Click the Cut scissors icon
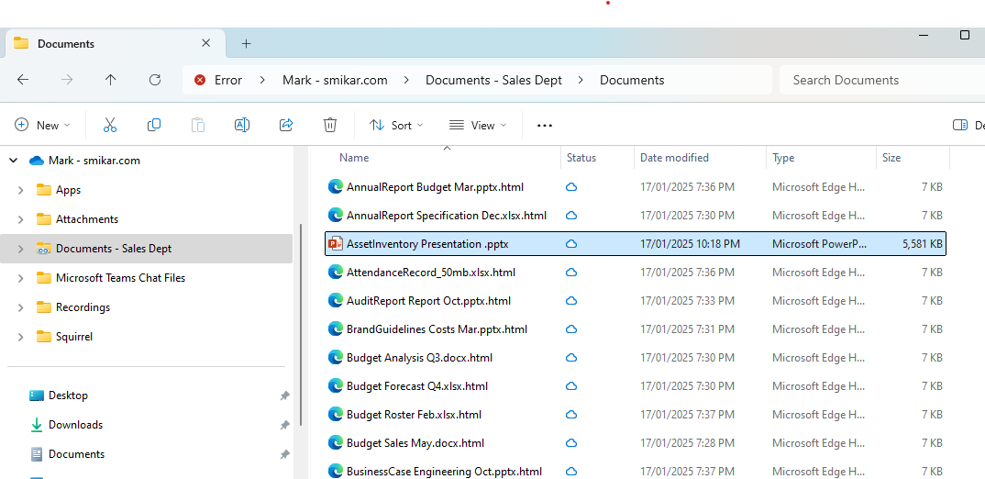Screen dimensions: 985x479 coord(110,125)
